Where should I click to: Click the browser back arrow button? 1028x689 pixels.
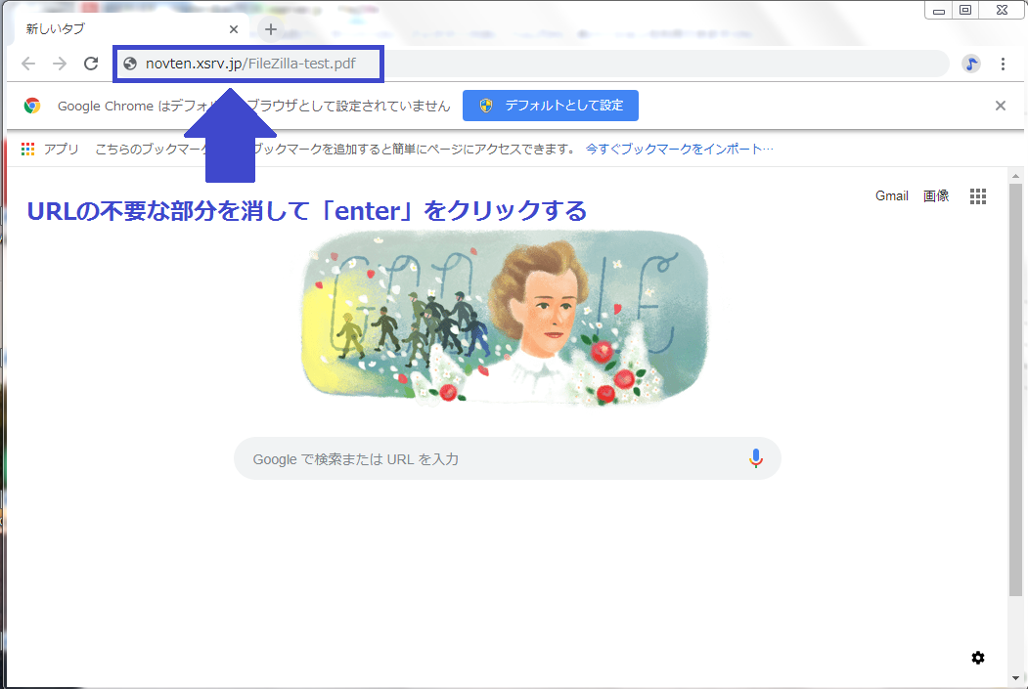[28, 64]
